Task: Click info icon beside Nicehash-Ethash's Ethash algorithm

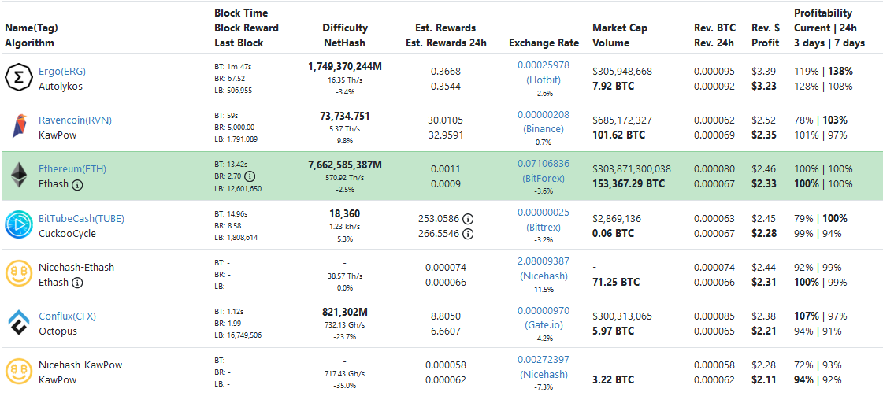Action: tap(77, 283)
